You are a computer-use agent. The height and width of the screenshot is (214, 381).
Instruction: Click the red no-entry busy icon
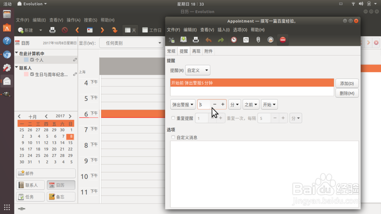tap(283, 40)
